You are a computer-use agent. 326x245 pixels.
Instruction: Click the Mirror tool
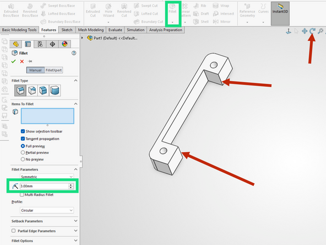pyautogui.click(x=221, y=22)
